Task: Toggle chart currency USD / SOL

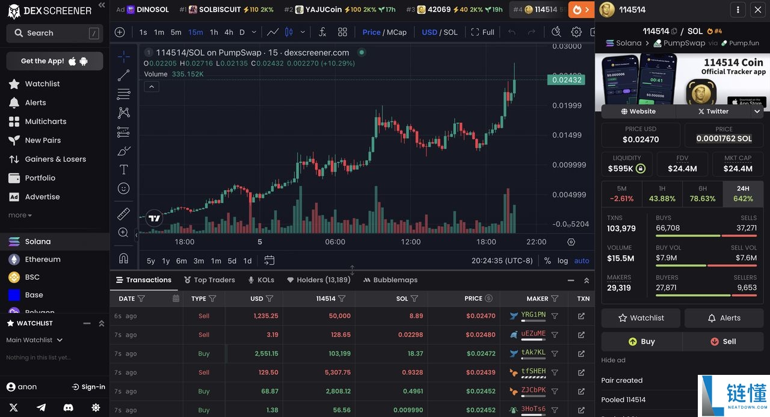Action: [440, 32]
